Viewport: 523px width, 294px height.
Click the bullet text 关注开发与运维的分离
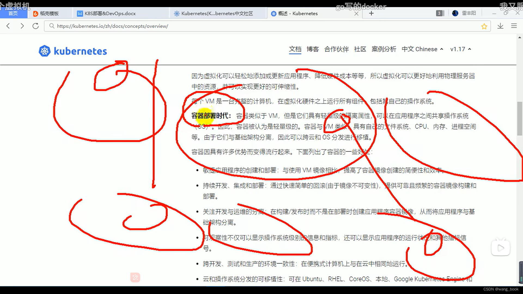point(233,212)
